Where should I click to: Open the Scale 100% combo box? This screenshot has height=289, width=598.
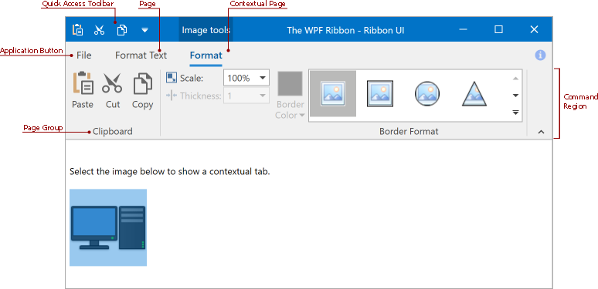(246, 78)
